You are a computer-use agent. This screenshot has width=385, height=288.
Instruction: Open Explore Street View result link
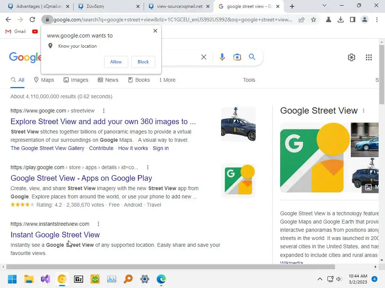[103, 121]
